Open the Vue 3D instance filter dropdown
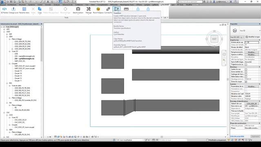The image size is (261, 147). (237, 37)
